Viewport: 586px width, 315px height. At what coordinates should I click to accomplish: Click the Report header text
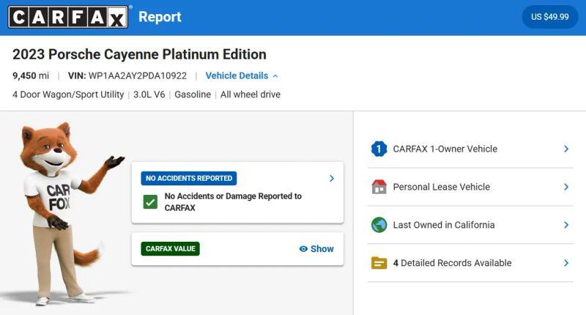point(160,17)
